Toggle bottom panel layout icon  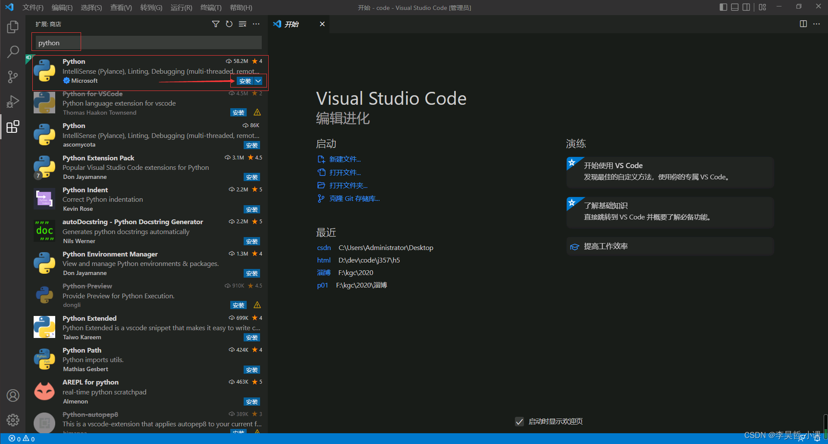(x=735, y=7)
